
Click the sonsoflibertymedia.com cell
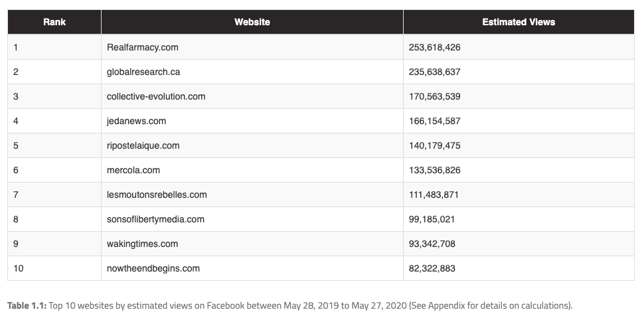click(155, 219)
